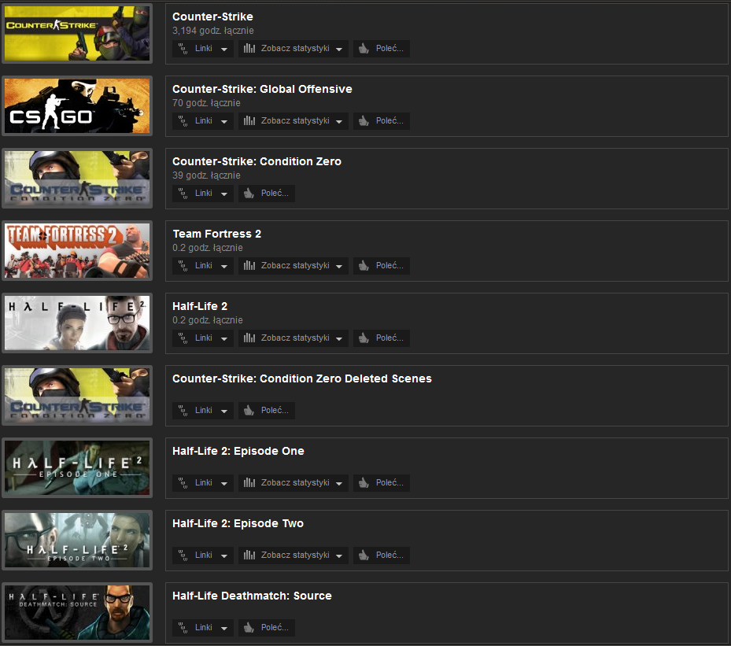Image resolution: width=731 pixels, height=646 pixels.
Task: Click Poleć thumbs-up for Half-Life Deathmatch: Source
Action: [267, 627]
